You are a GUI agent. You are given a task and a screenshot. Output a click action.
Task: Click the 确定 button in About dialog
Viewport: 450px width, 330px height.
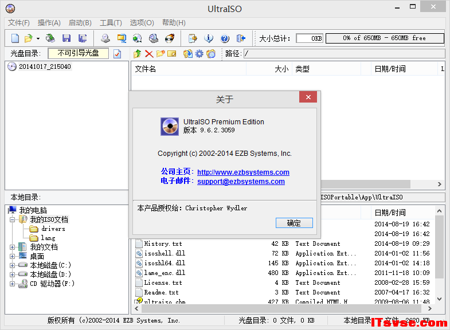[x=294, y=223]
